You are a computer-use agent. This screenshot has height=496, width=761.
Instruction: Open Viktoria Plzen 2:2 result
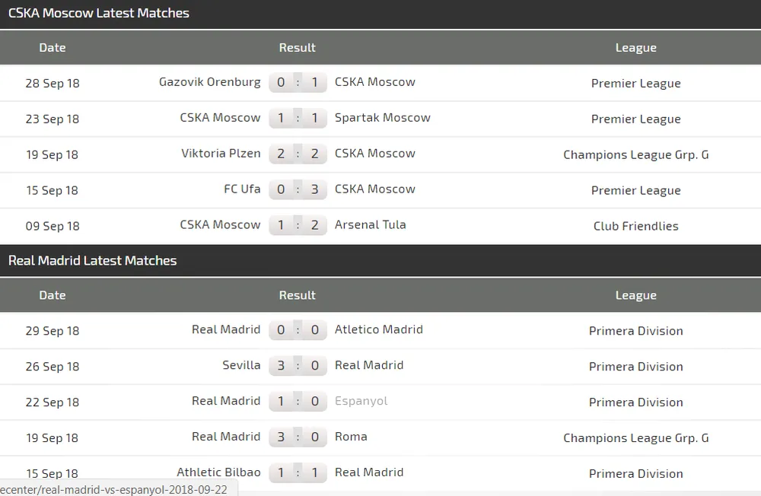coord(298,154)
